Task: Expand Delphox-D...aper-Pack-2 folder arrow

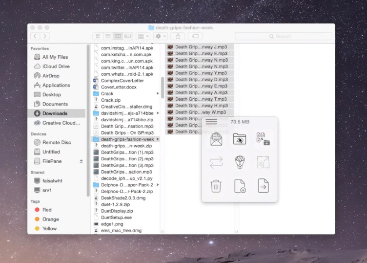Action: coord(158,185)
